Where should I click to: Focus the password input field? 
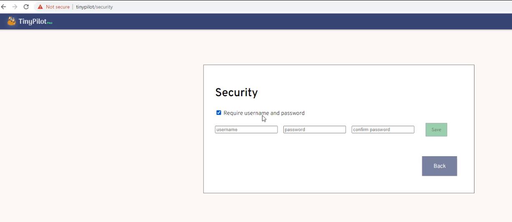click(x=314, y=130)
